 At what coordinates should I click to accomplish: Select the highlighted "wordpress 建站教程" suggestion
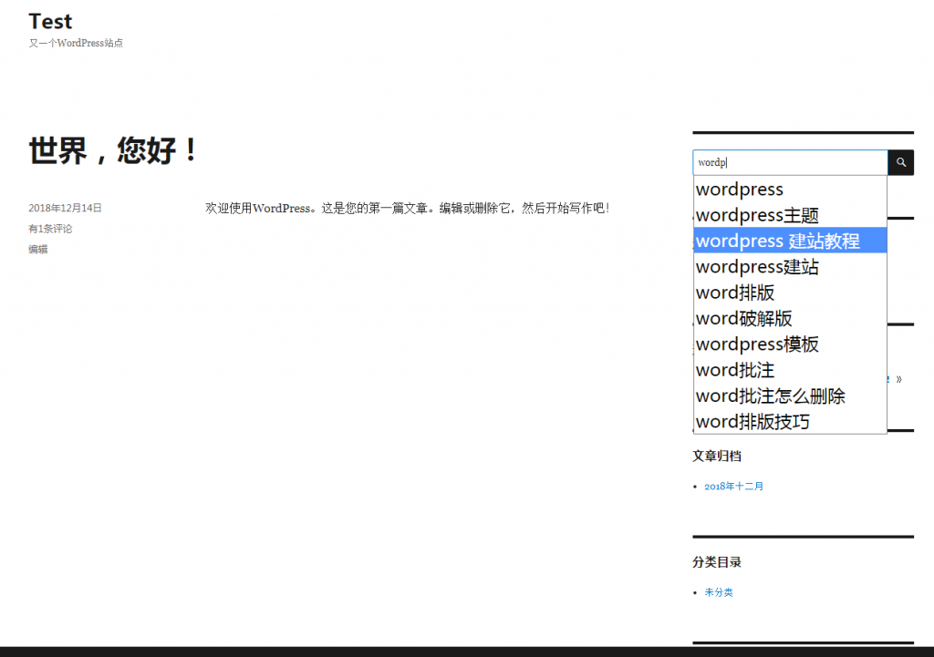(776, 241)
